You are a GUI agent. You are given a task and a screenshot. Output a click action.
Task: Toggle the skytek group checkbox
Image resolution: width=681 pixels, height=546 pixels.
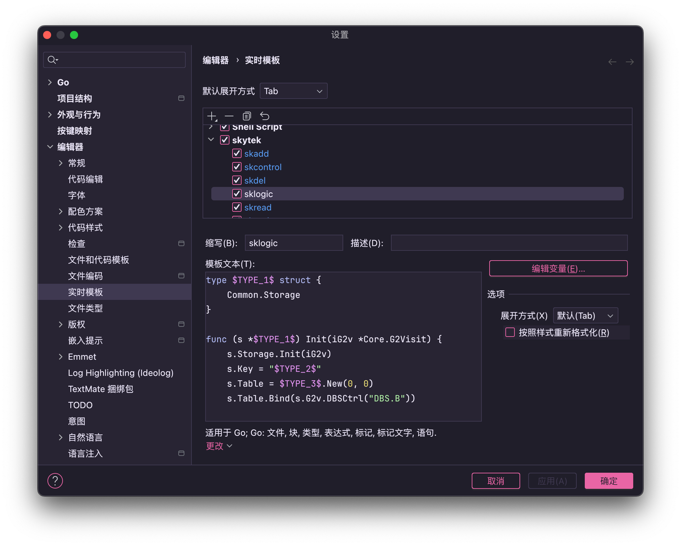225,140
